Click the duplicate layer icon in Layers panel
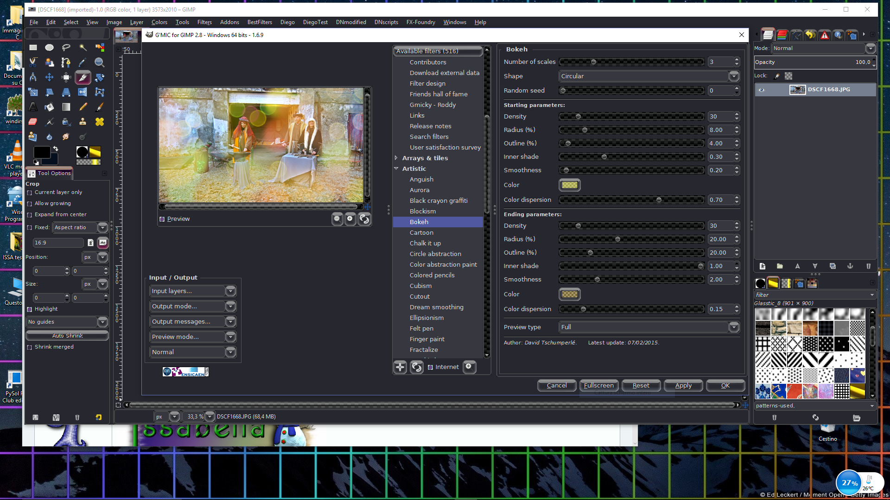 (x=833, y=266)
